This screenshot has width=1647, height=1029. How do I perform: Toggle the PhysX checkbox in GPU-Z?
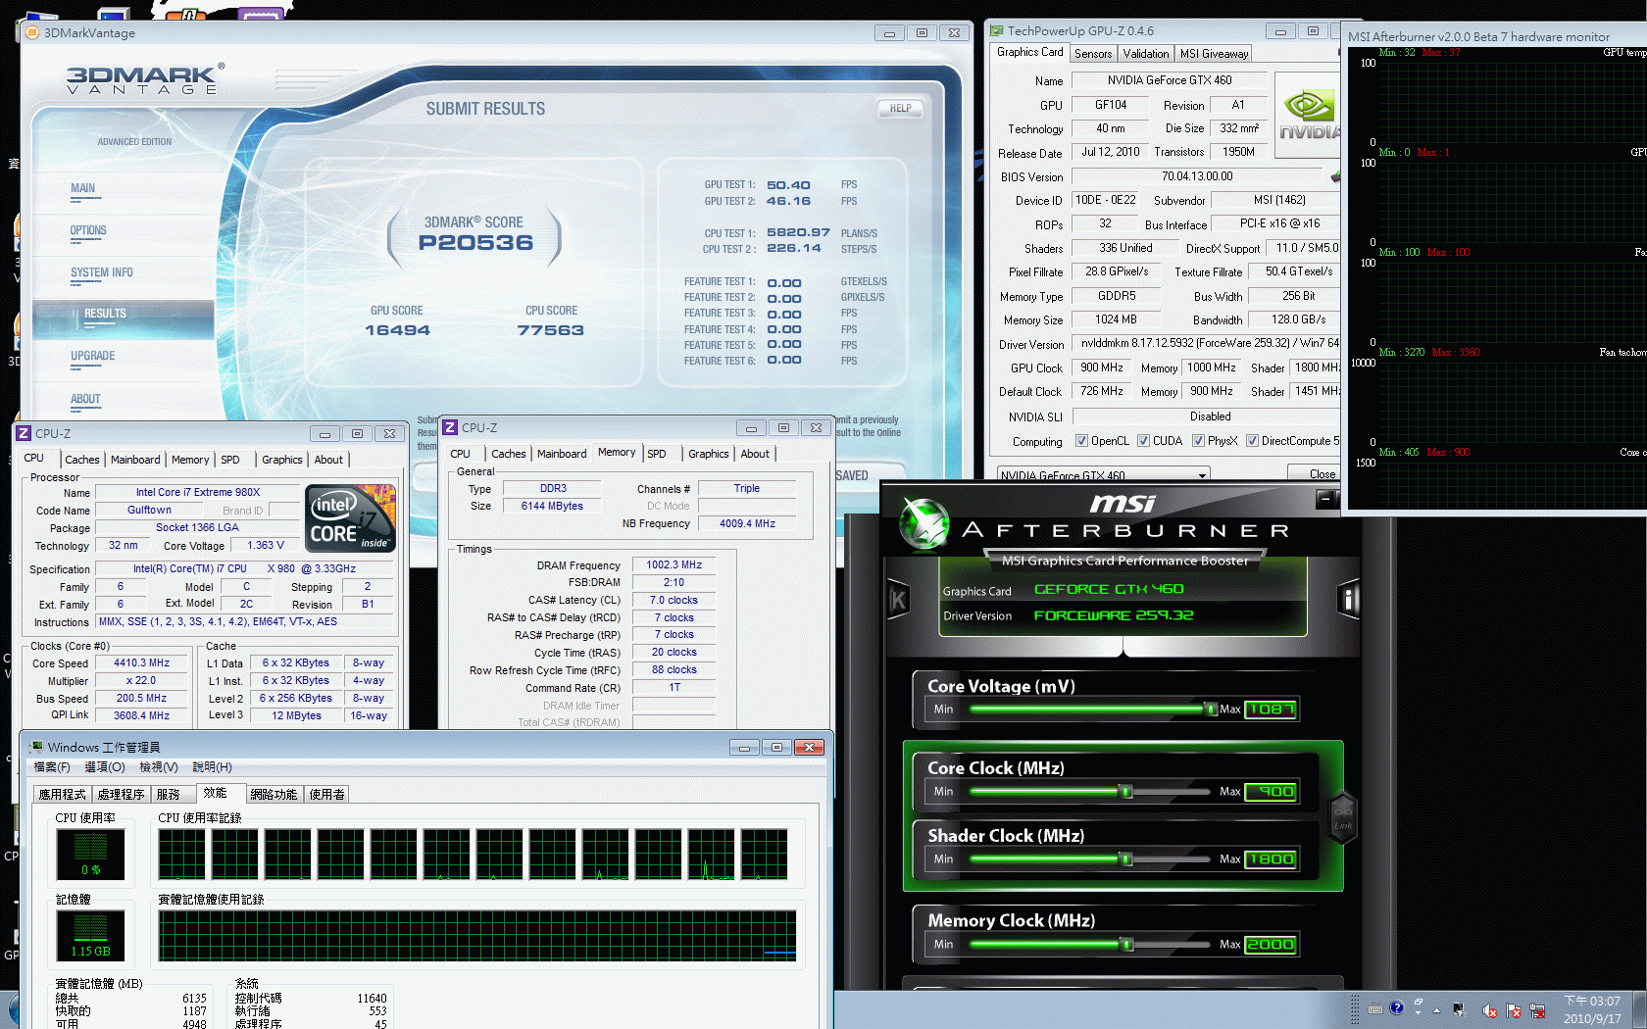pyautogui.click(x=1198, y=441)
